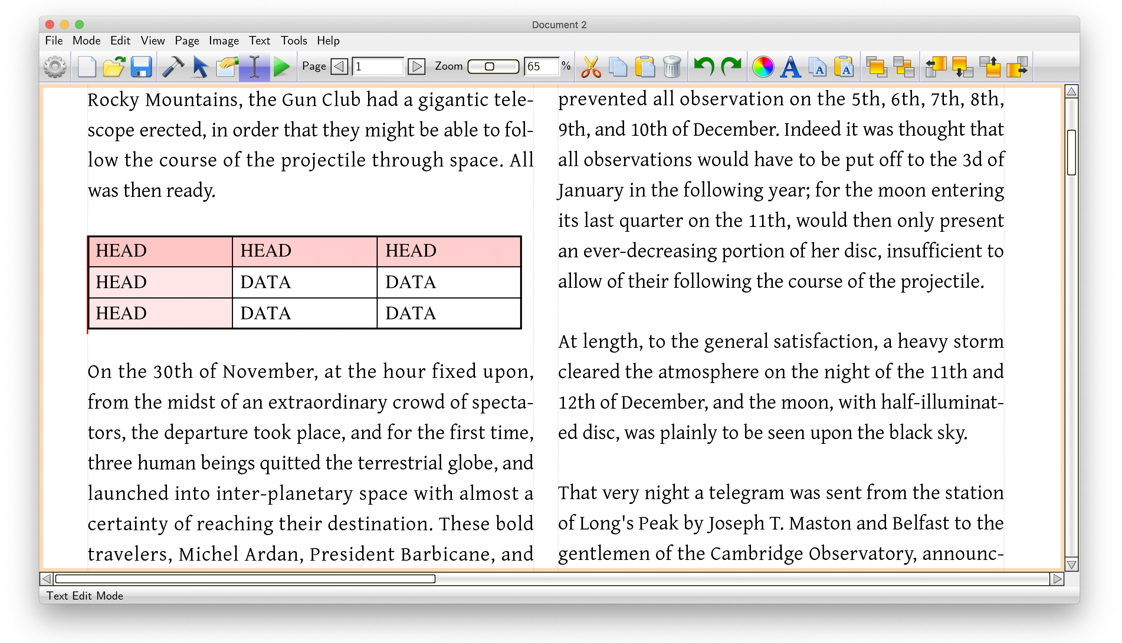The height and width of the screenshot is (643, 1122).
Task: Select the hammer build tool
Action: click(x=173, y=67)
